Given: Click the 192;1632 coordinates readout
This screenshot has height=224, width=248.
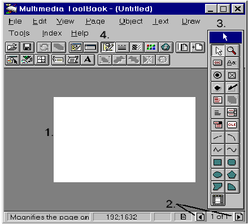Looking at the screenshot, I should tap(122, 217).
